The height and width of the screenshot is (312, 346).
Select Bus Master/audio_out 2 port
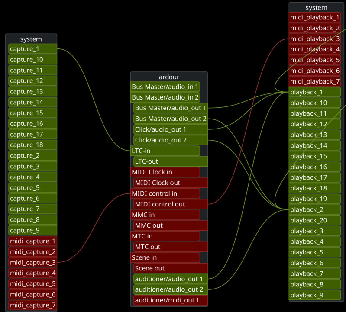point(171,119)
